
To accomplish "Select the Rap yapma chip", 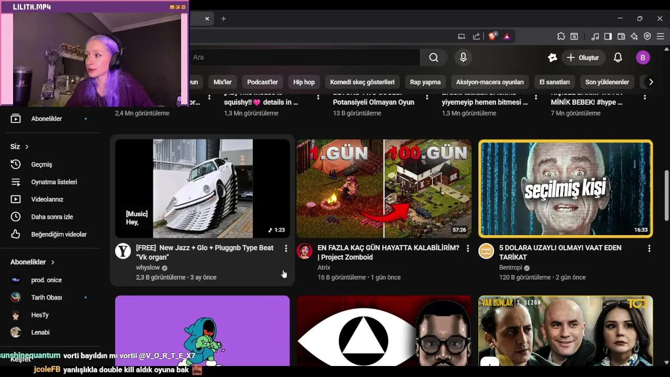I will [425, 82].
